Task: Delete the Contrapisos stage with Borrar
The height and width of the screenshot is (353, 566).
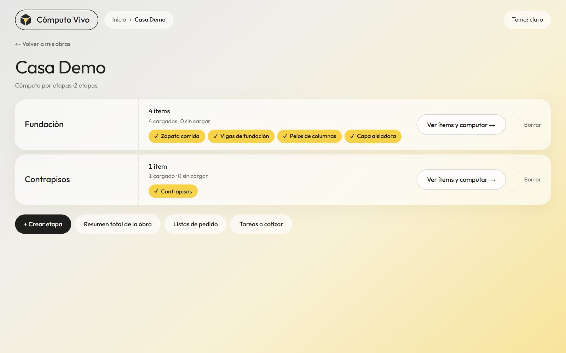Action: (x=532, y=180)
